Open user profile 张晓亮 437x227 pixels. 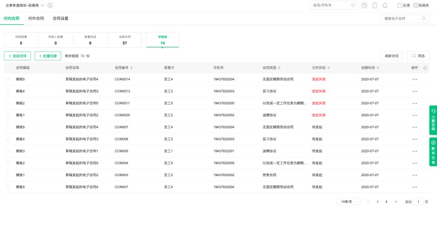coord(421,5)
